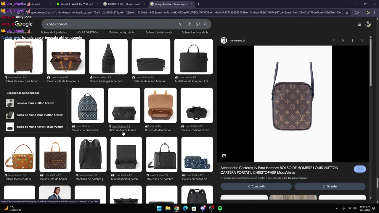379x213 pixels.
Task: Open nanosens.pl source link
Action: tap(237, 41)
